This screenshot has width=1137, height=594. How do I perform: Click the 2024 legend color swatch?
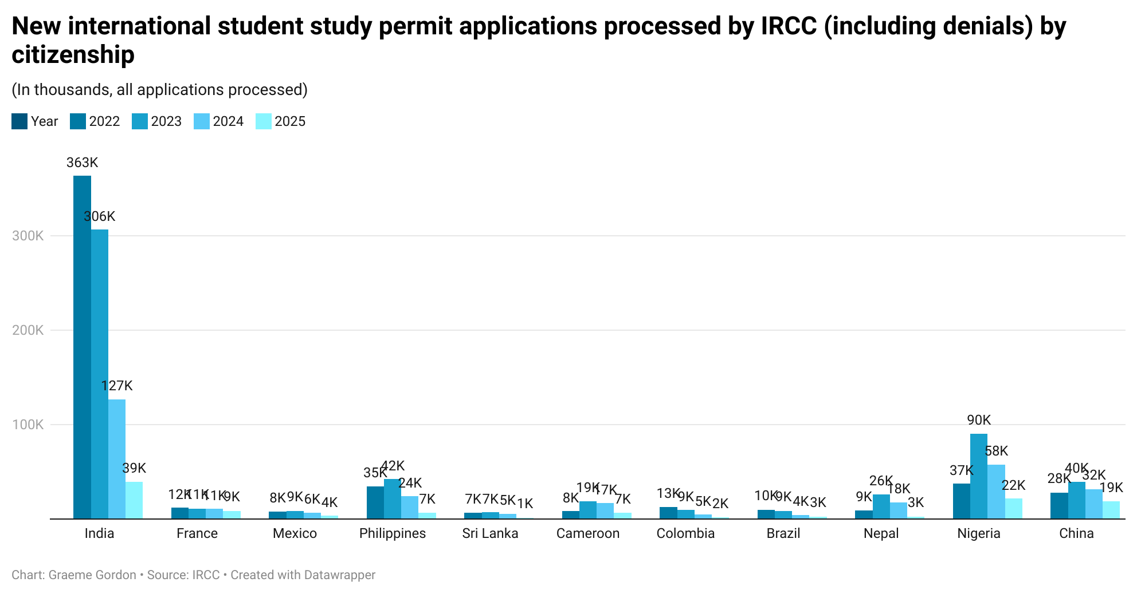coord(202,121)
